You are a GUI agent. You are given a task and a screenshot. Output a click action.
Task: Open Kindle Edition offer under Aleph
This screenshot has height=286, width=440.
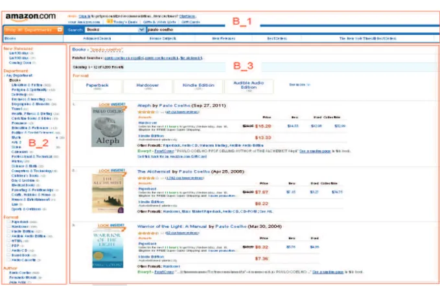[x=151, y=136]
